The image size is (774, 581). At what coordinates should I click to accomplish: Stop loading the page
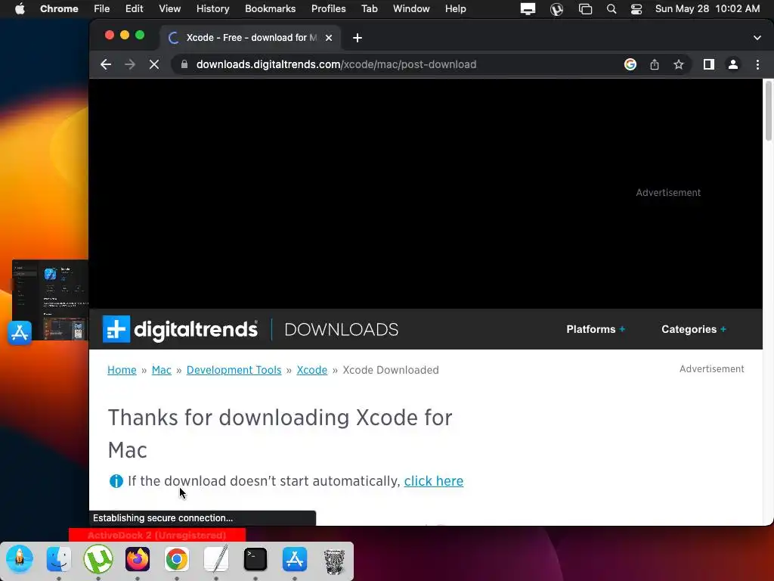154,64
